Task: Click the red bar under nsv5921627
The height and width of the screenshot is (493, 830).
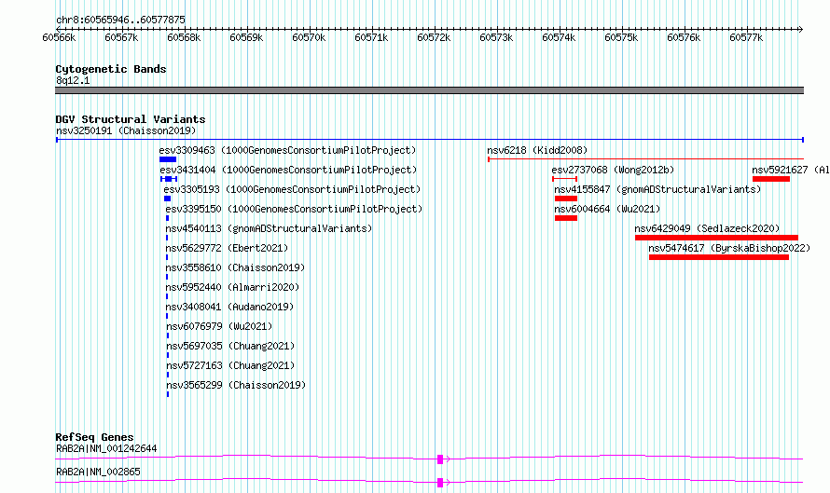Action: (x=771, y=179)
